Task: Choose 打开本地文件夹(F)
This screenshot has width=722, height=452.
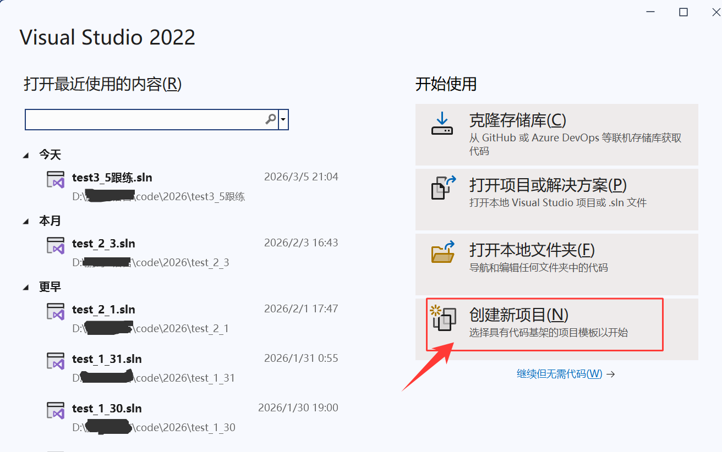Action: (556, 264)
